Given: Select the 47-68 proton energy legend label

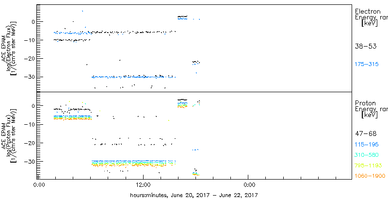Looking at the screenshot, I should click(x=366, y=134).
